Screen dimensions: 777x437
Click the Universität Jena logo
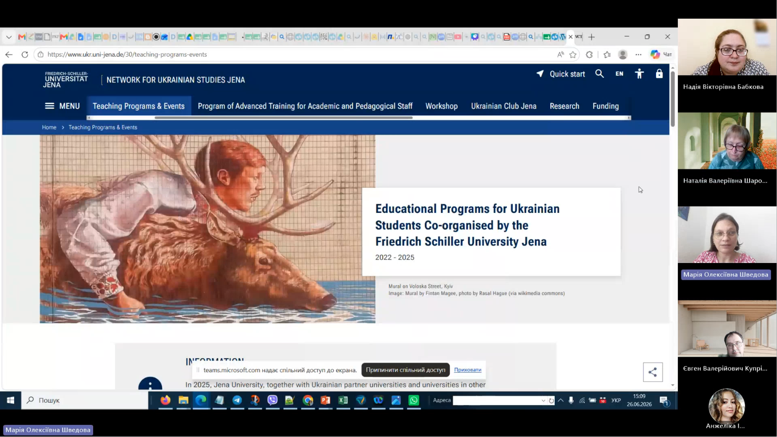(x=66, y=80)
